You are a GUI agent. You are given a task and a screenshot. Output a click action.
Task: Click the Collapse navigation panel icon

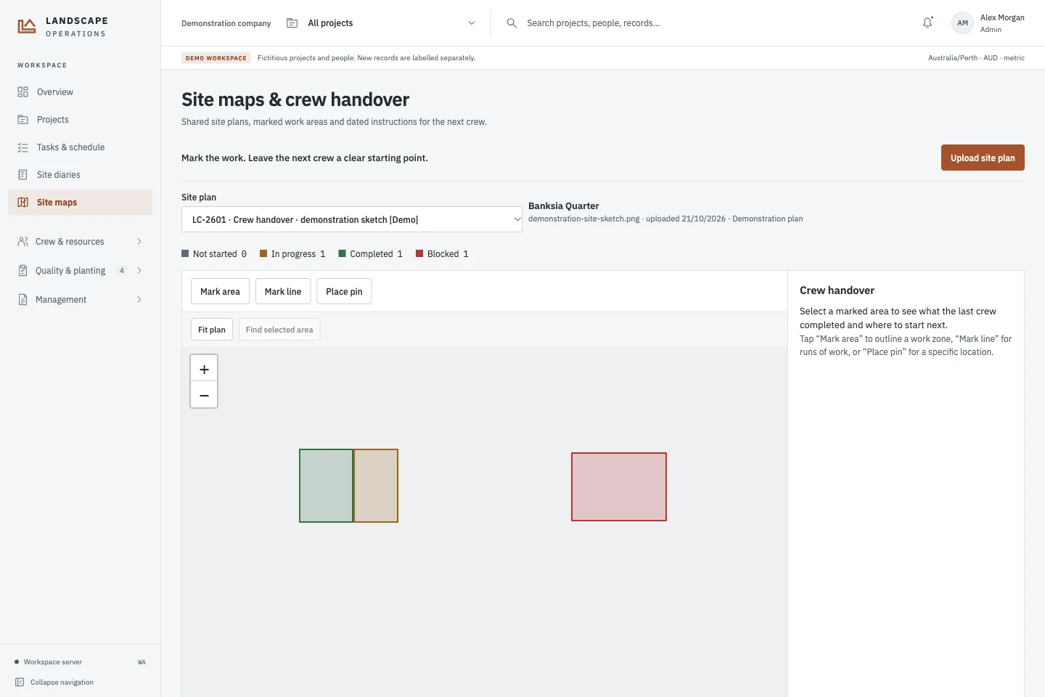pos(20,682)
